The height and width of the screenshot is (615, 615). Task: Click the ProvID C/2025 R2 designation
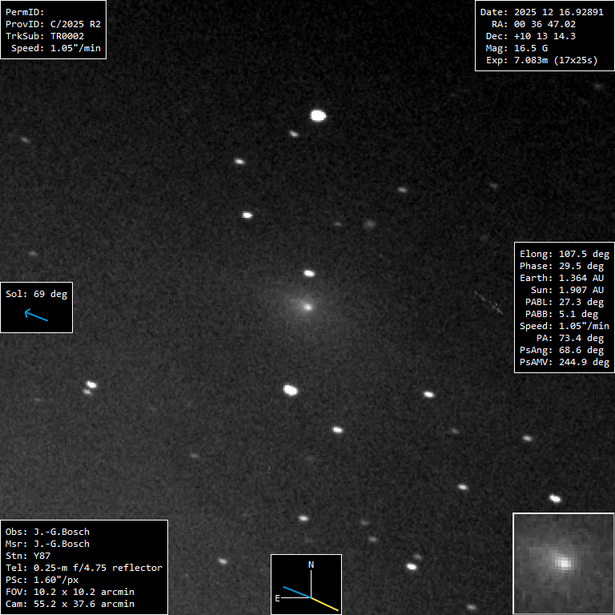tap(53, 24)
